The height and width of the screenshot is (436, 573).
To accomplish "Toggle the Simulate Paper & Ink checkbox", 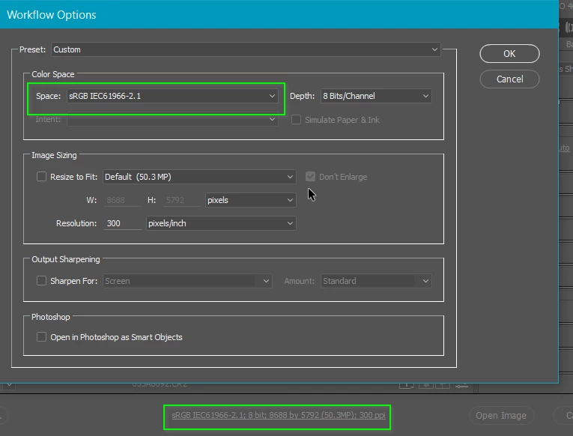I will [296, 120].
